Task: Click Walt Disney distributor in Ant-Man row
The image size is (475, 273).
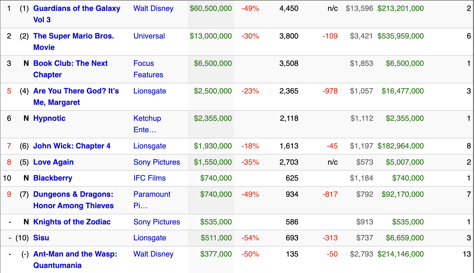Action: coord(153,254)
